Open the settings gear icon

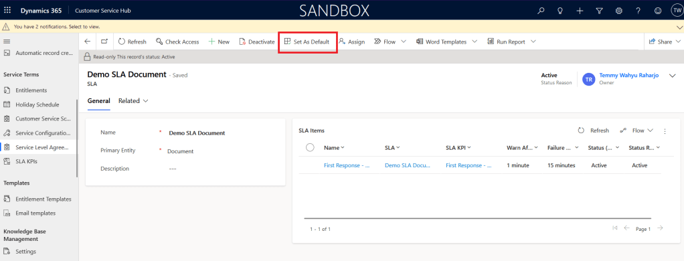pyautogui.click(x=618, y=11)
